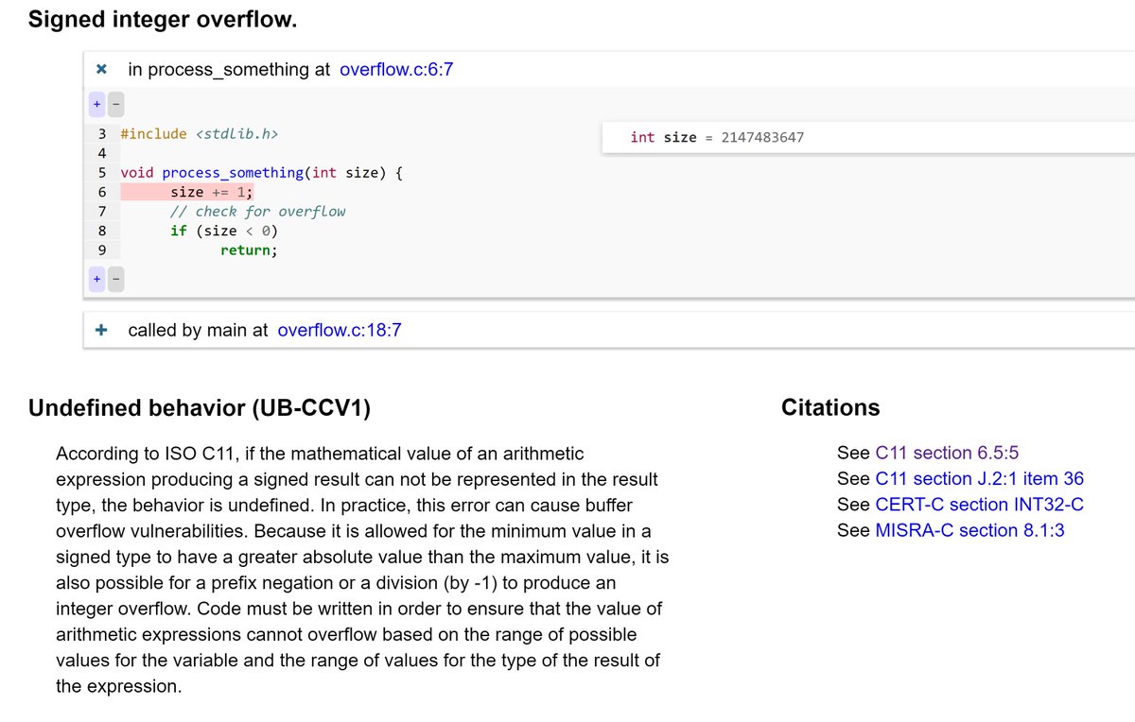Hide lines after the return statement with minus icon
Image resolution: width=1135 pixels, height=722 pixels.
click(x=114, y=278)
